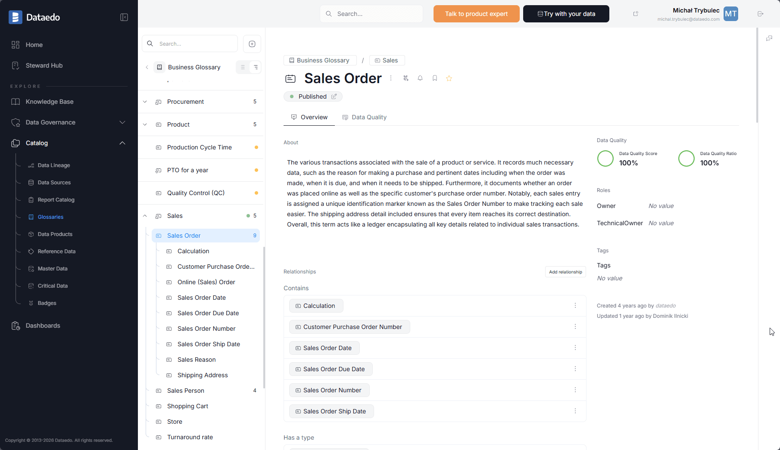
Task: Collapse the Catalog menu chevron
Action: (122, 143)
